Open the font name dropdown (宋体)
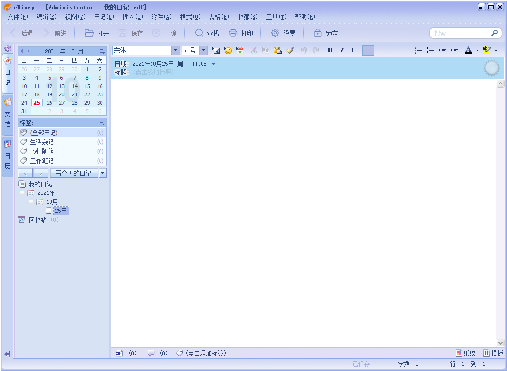Image resolution: width=507 pixels, height=371 pixels. [x=175, y=50]
